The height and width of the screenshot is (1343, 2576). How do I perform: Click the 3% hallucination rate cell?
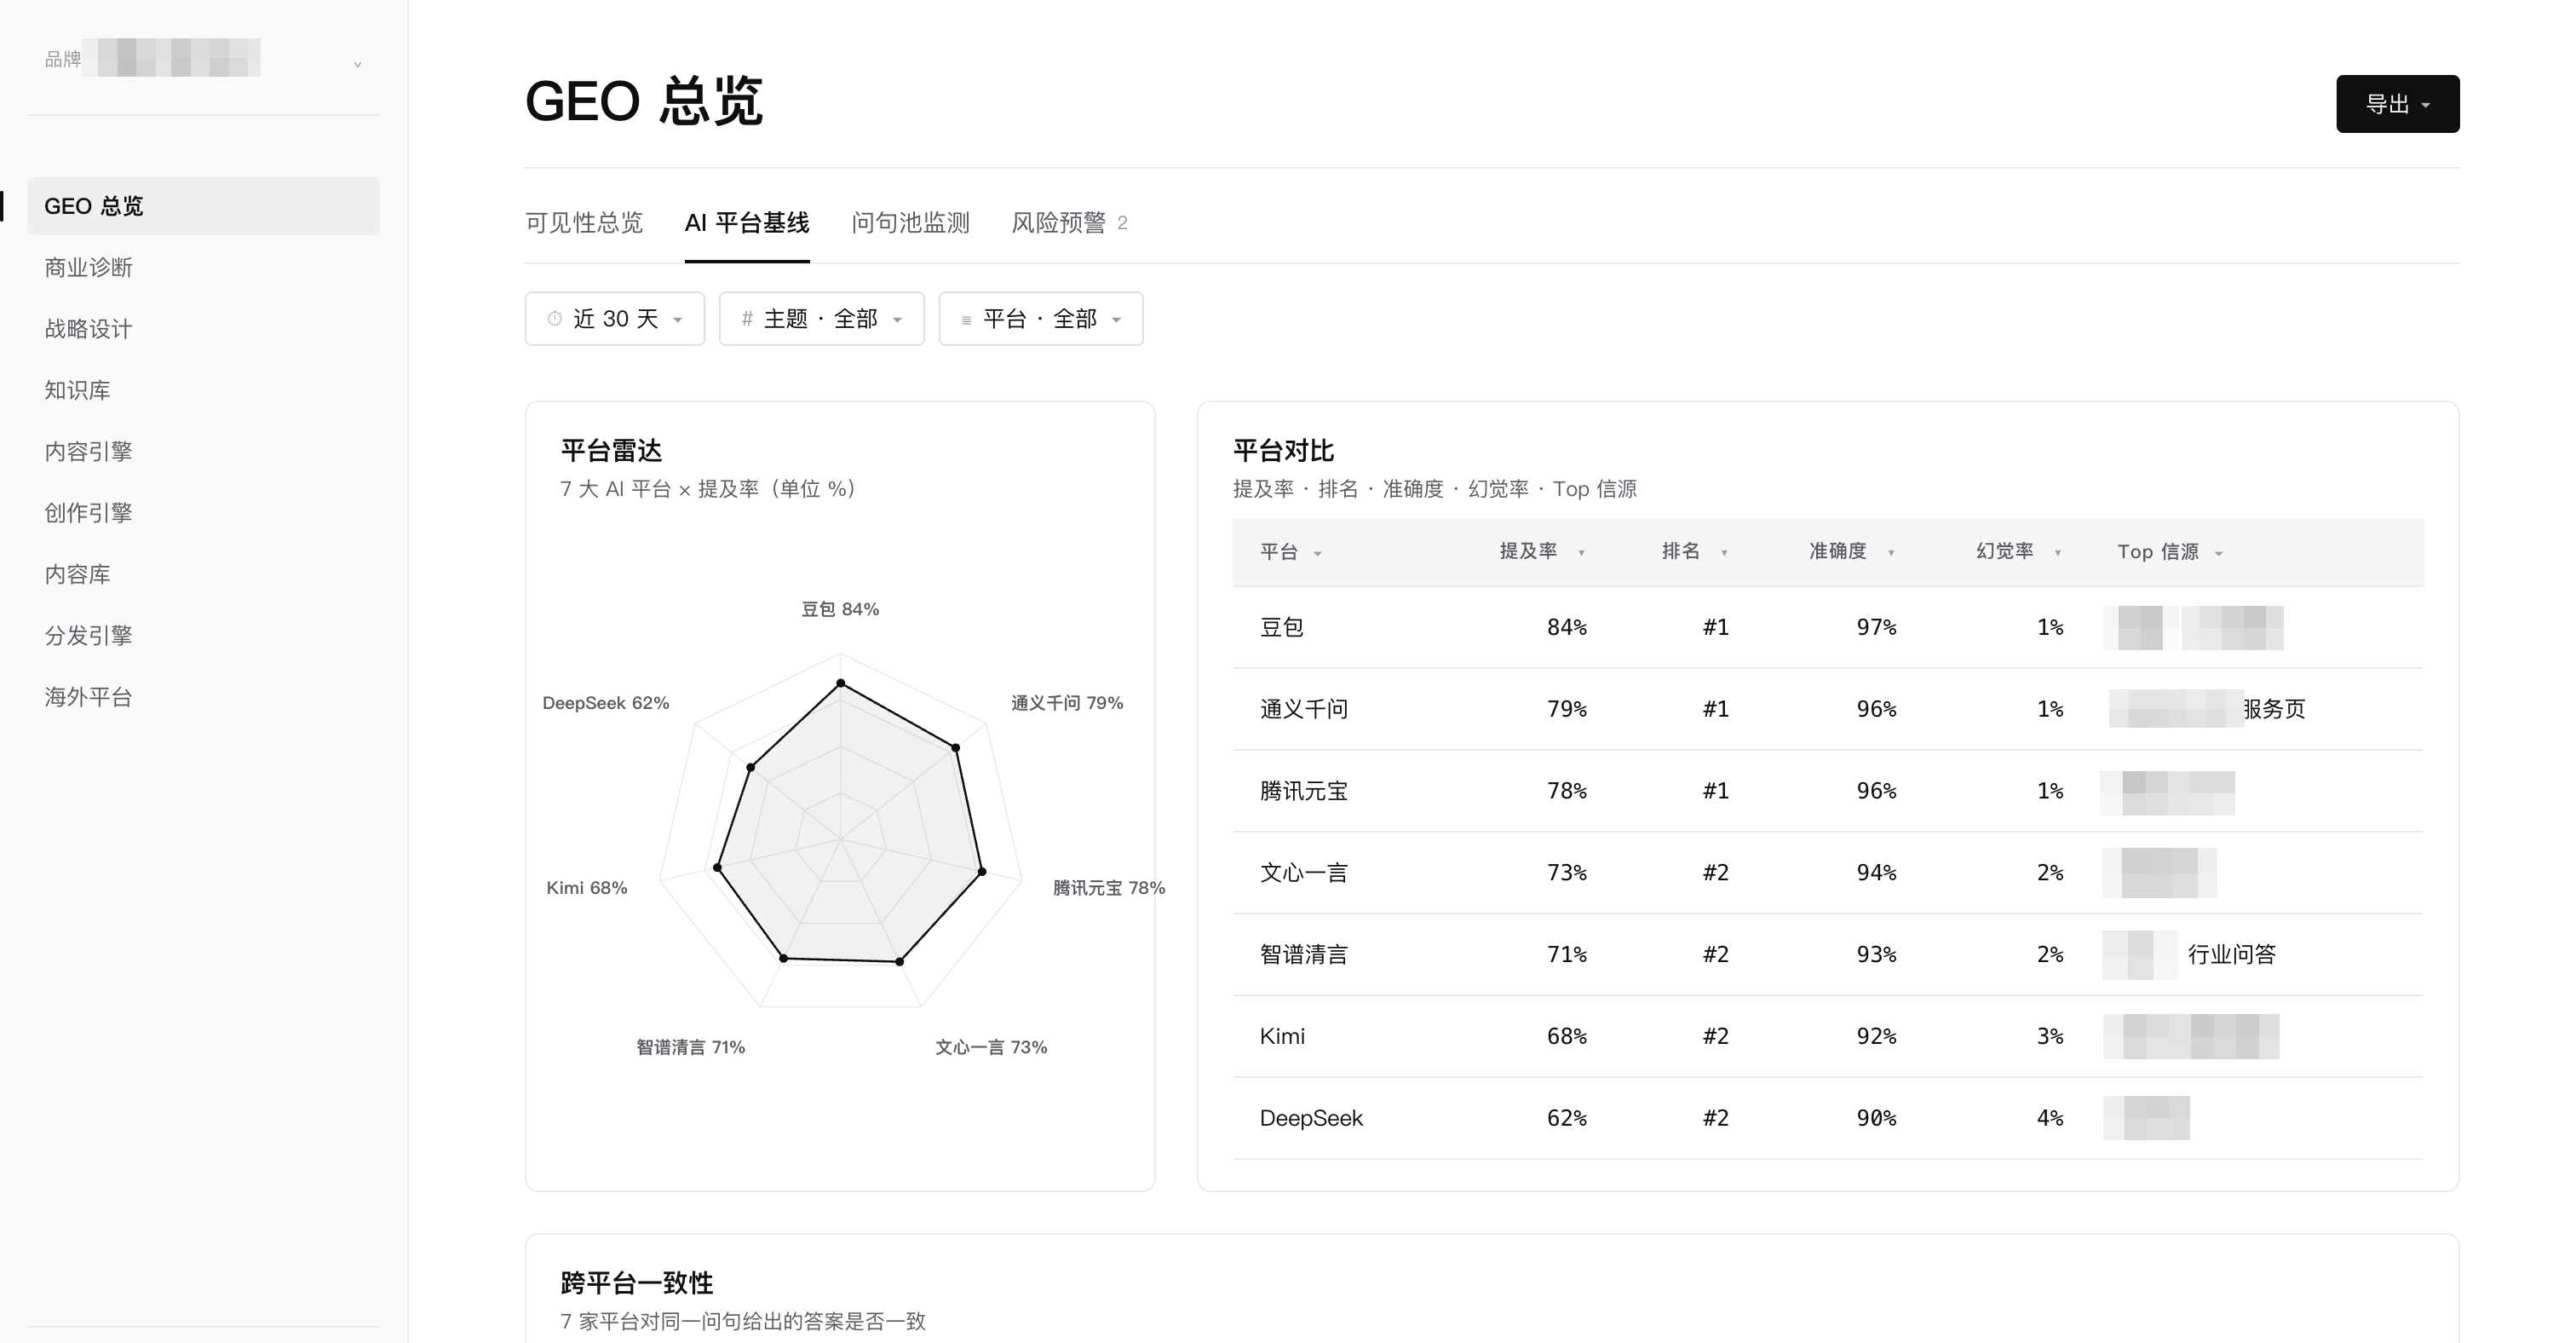2050,1037
